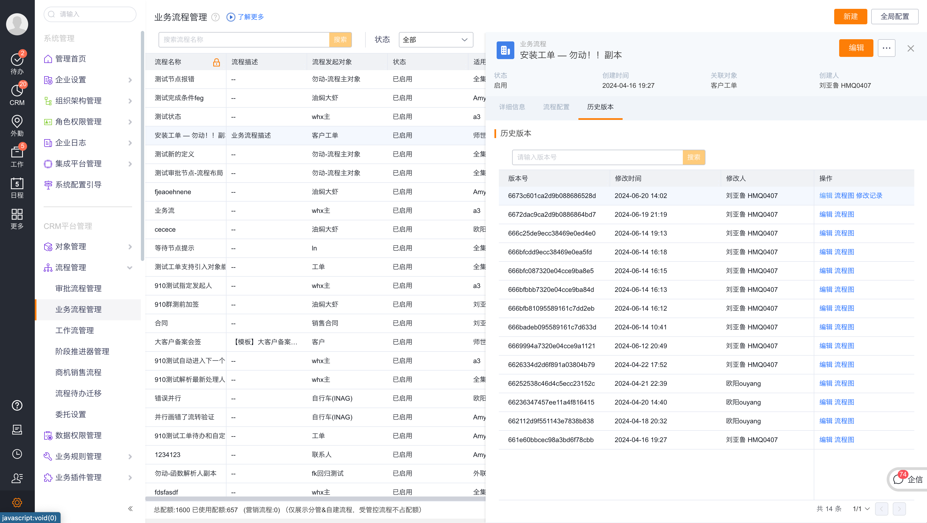Click the lock icon in 流程名称 column header
Viewport: 927px width, 523px height.
pyautogui.click(x=216, y=62)
